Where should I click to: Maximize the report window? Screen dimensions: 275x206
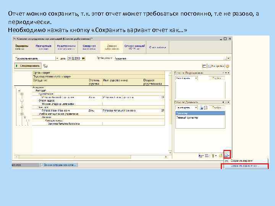pos(225,39)
